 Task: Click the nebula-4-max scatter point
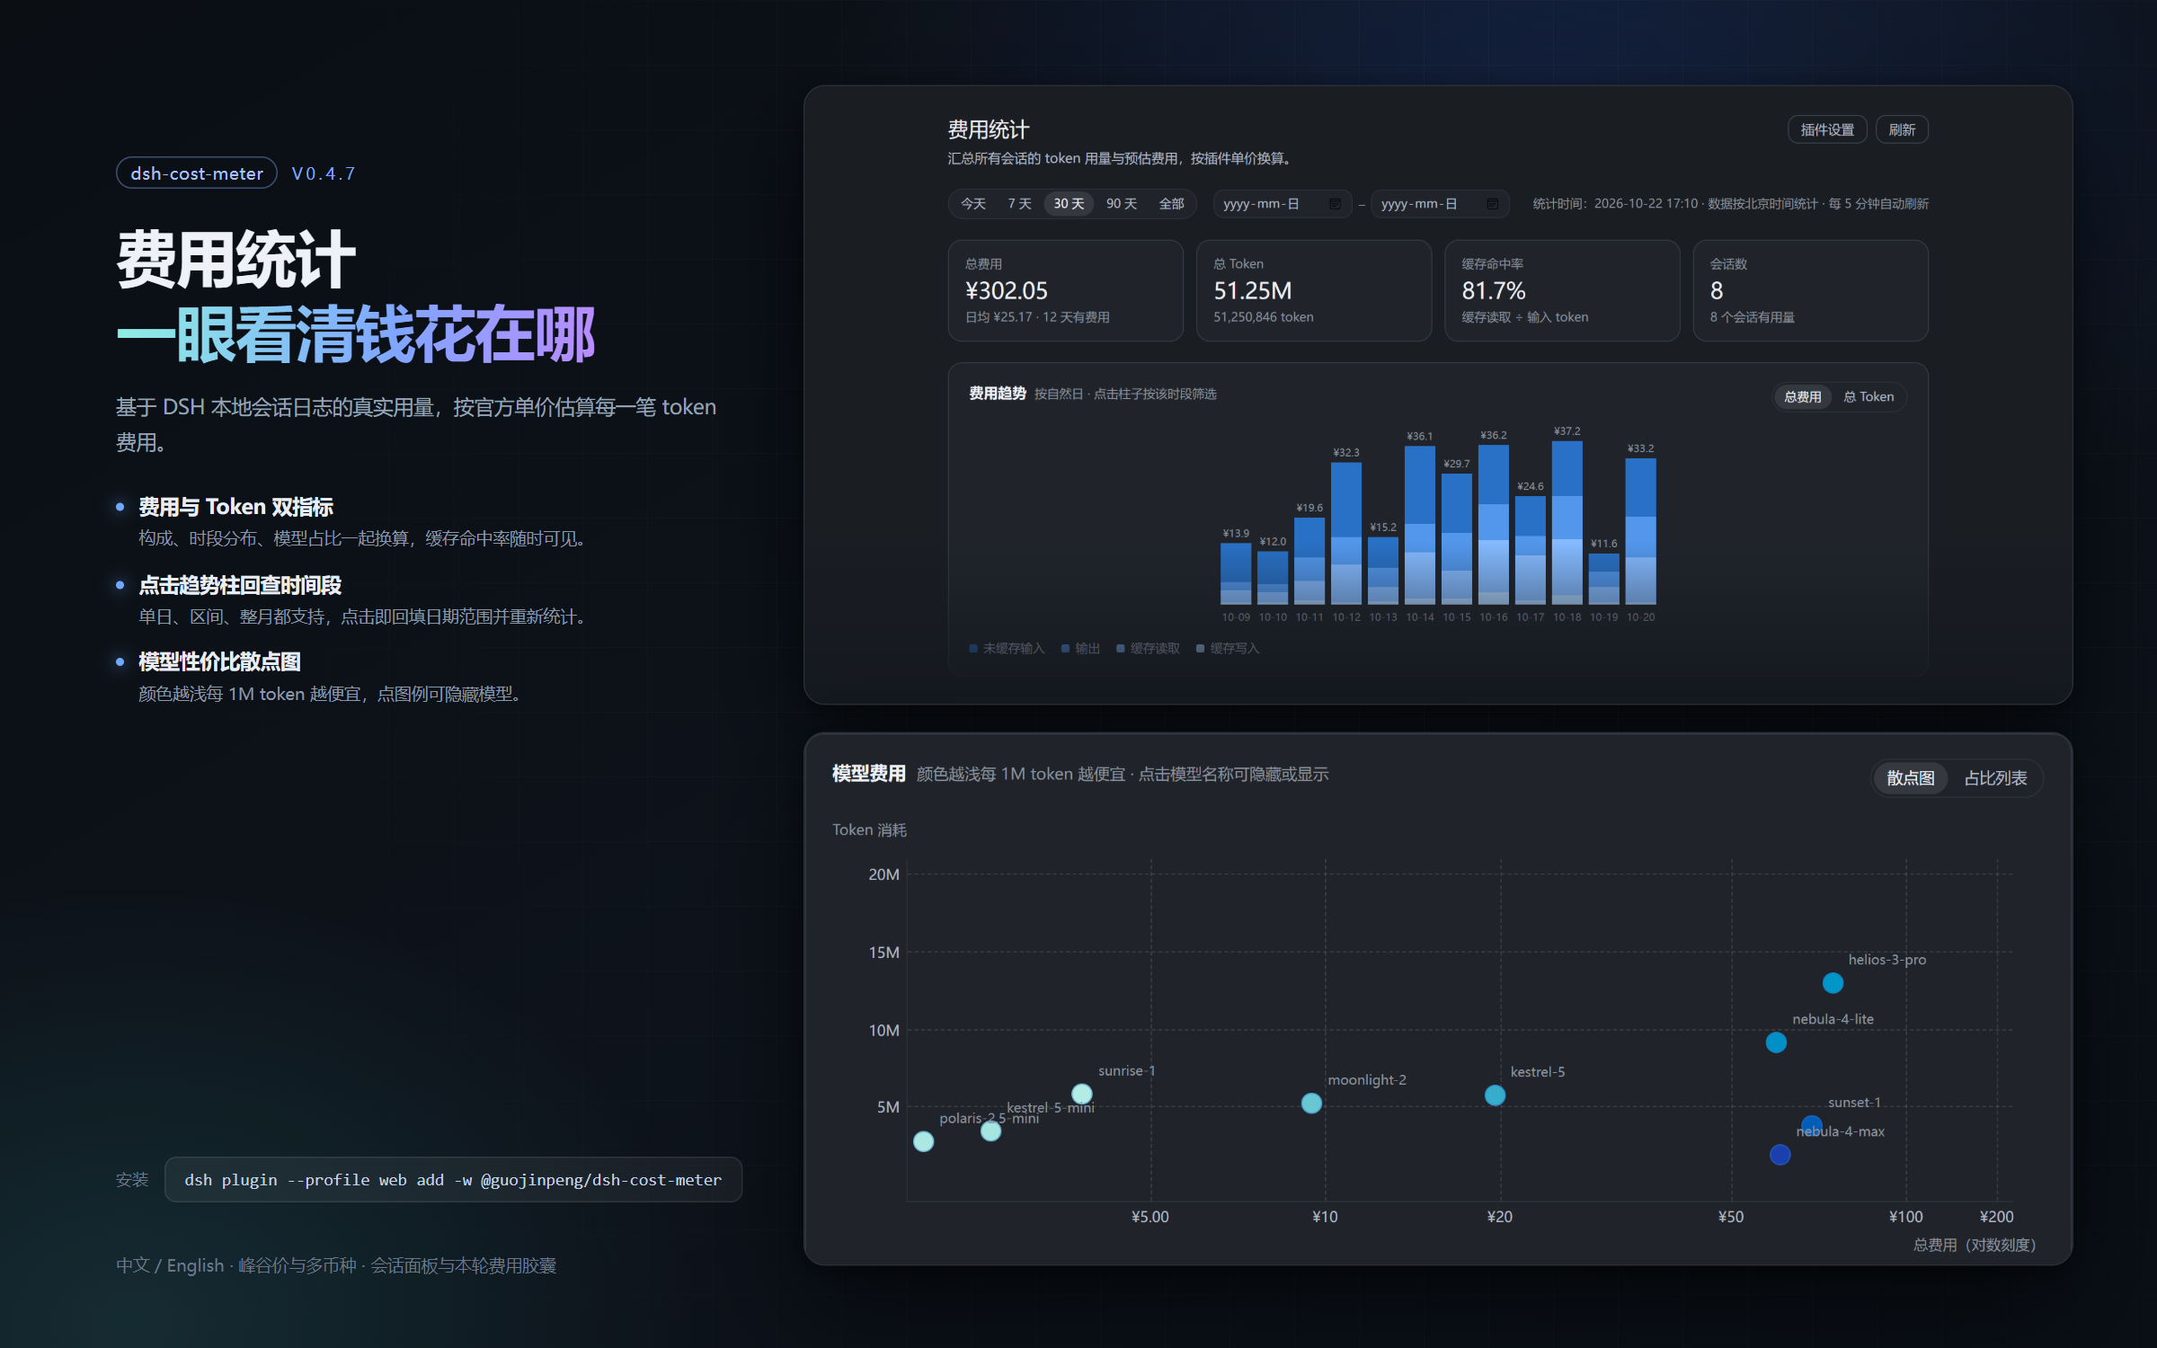(1780, 1155)
